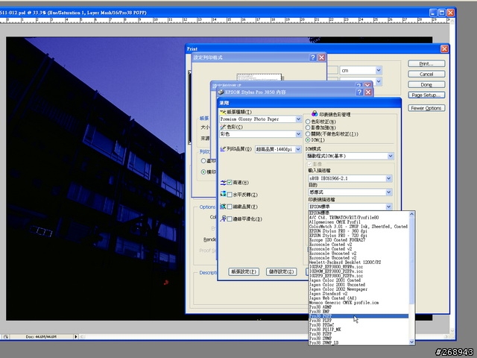Select highlighted Pro38 PGPP profile

pos(358,316)
